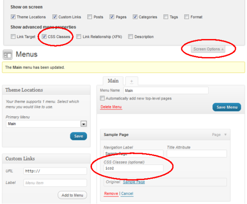Uncheck the Pages checkbox
The height and width of the screenshot is (204, 247).
tap(112, 17)
